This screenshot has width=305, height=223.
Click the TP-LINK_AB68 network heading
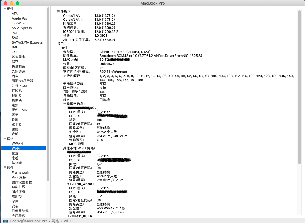pos(80,184)
